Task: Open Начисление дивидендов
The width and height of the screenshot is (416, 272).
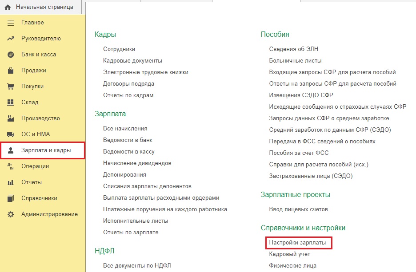Action: (137, 163)
